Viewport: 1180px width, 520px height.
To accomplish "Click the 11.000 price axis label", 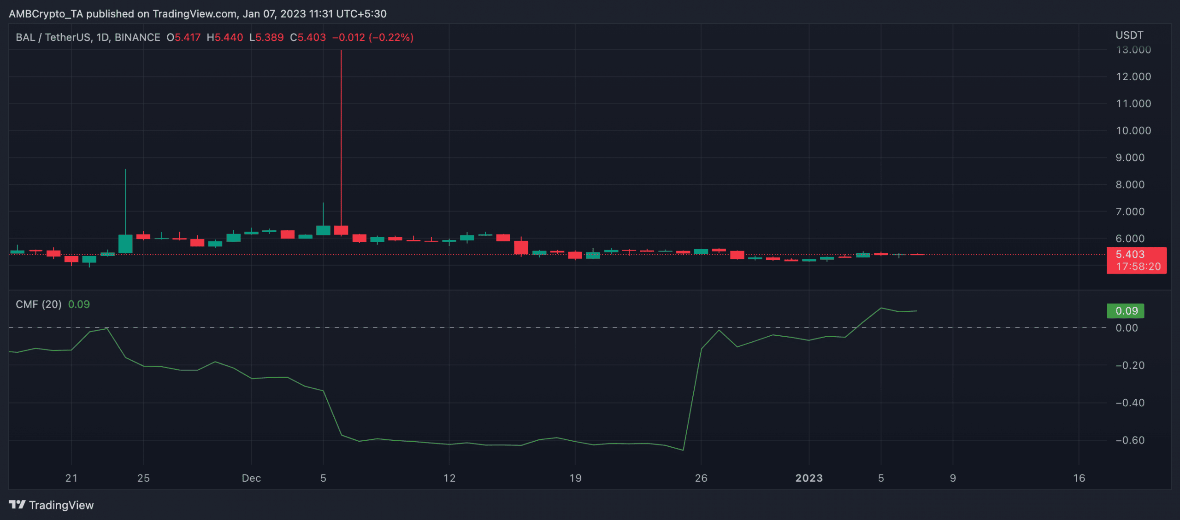I will (1133, 104).
